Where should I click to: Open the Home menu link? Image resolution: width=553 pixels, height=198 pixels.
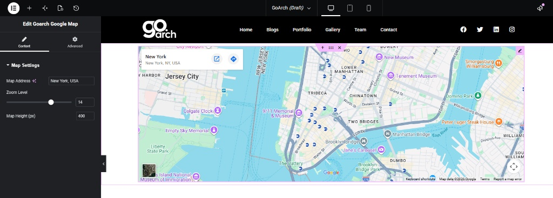[246, 30]
